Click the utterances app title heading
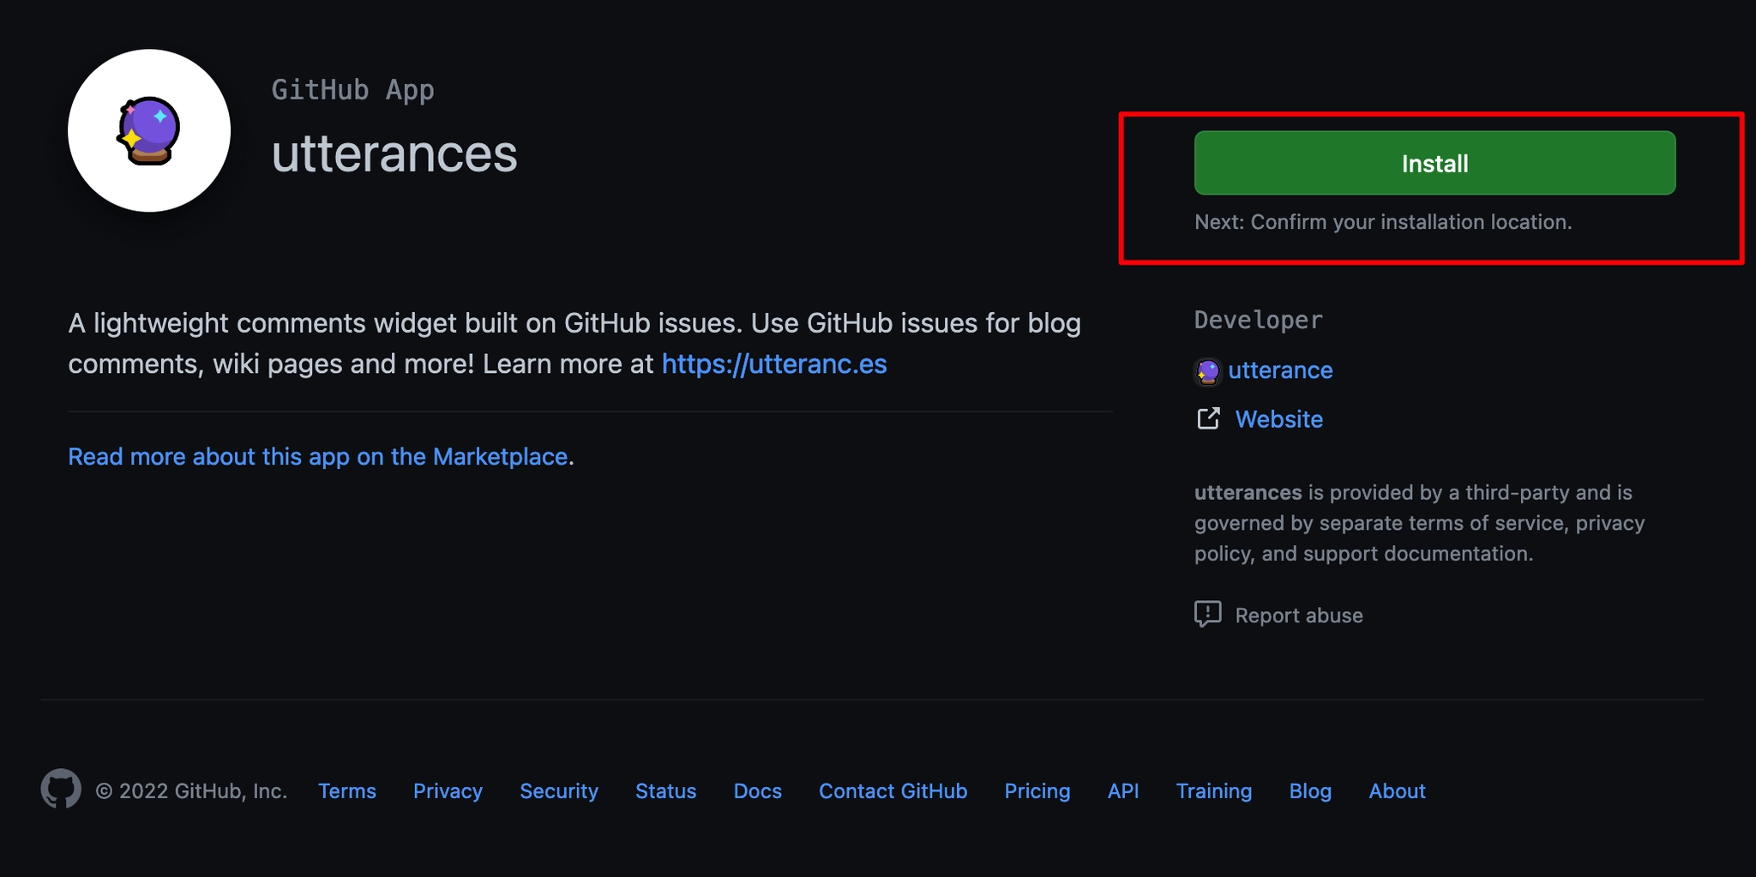This screenshot has height=877, width=1756. pyautogui.click(x=394, y=154)
